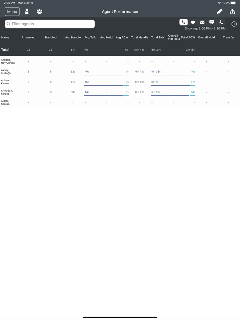This screenshot has height=320, width=240.
Task: Select Aksoy's 4m 33s Total Talk value
Action: tap(156, 72)
